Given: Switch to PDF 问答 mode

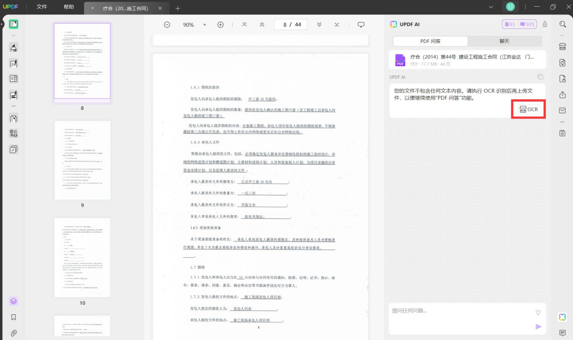Looking at the screenshot, I should (430, 41).
